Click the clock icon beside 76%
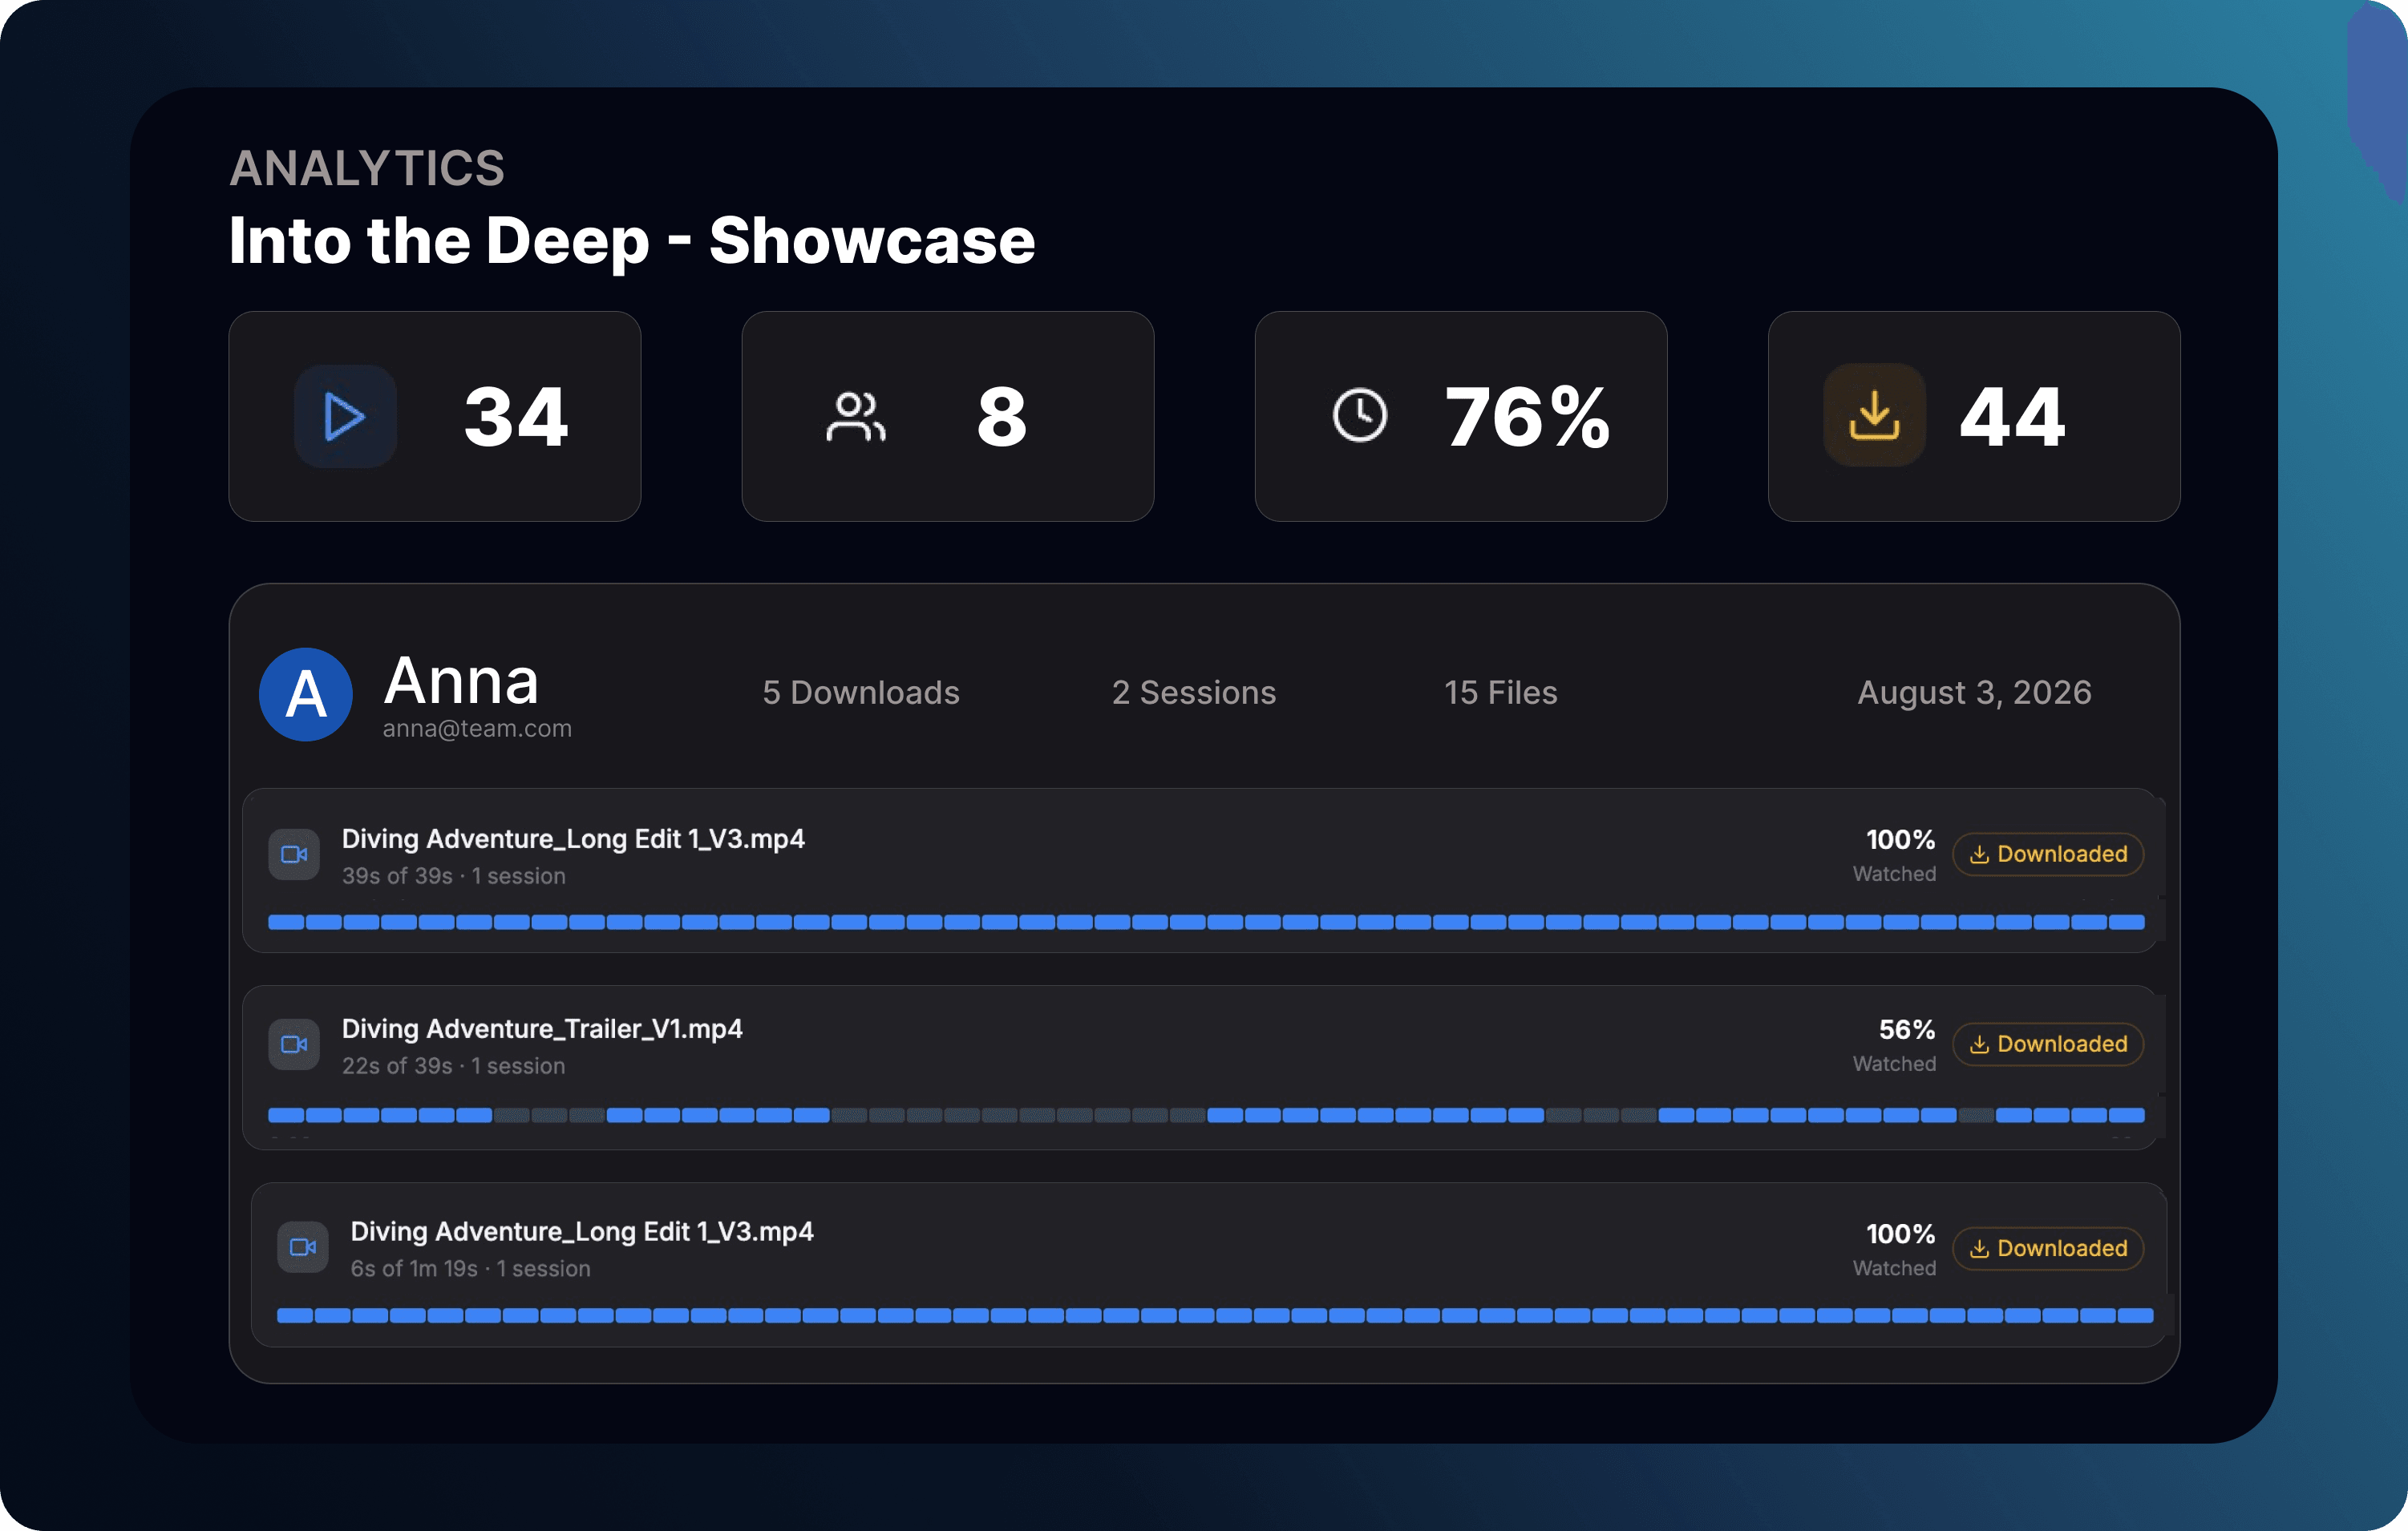Image resolution: width=2408 pixels, height=1531 pixels. (1360, 414)
